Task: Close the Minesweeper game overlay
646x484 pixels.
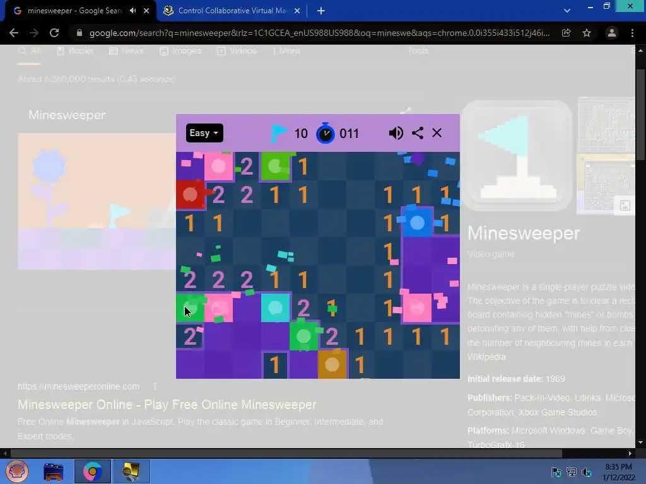Action: coord(437,133)
